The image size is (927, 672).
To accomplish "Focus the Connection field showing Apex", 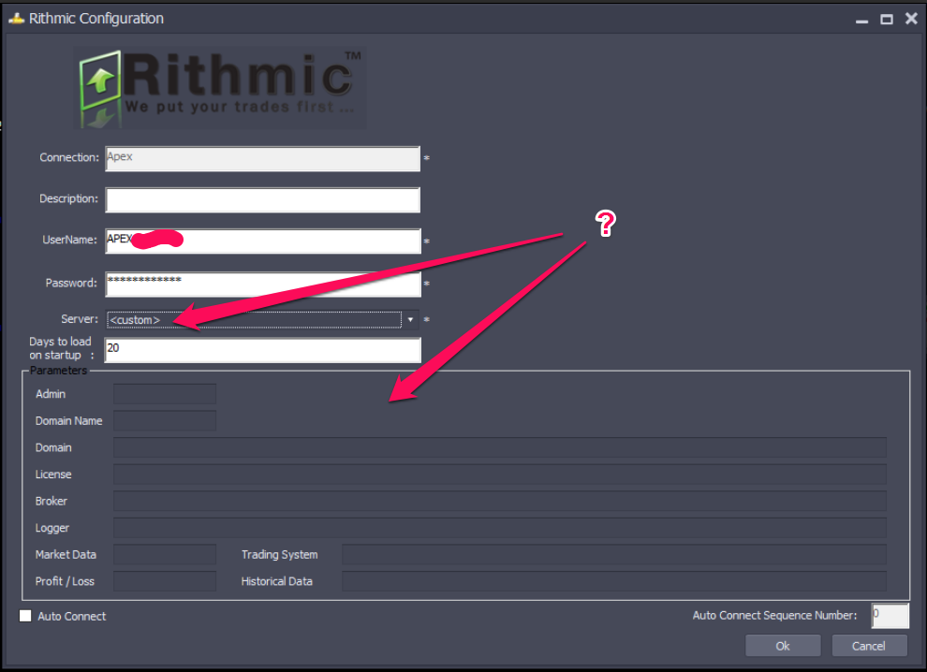I will [x=262, y=158].
